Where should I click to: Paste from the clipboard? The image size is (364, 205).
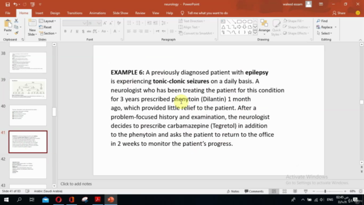(x=7, y=26)
